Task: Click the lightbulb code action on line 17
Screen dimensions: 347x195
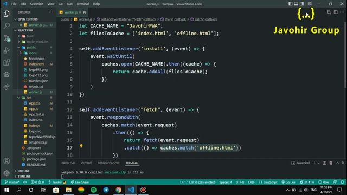Action: [81, 146]
